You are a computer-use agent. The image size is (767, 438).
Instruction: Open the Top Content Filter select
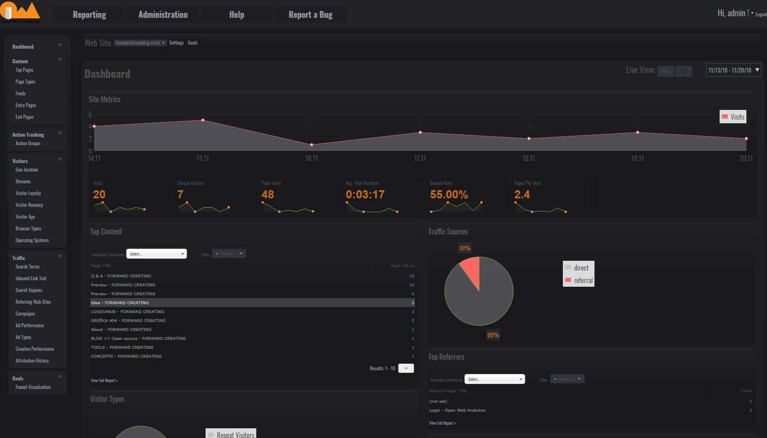[x=229, y=254]
